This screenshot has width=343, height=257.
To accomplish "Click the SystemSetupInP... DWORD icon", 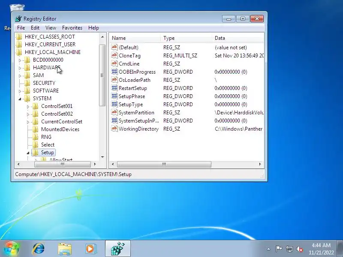I will [114, 120].
